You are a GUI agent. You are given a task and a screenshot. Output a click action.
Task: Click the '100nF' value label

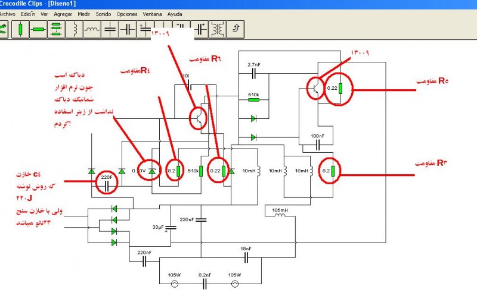point(317,136)
